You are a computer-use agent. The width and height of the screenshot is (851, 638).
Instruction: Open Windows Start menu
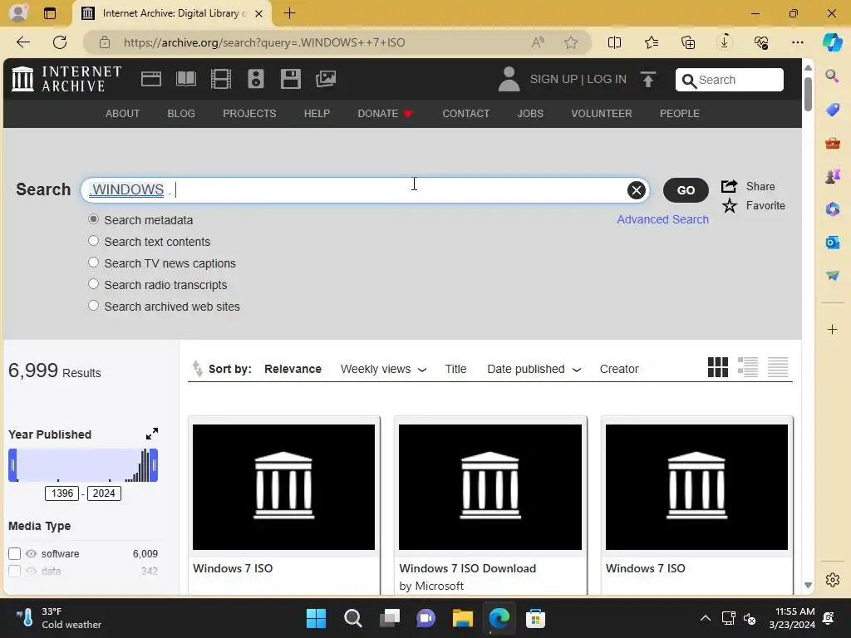click(316, 618)
